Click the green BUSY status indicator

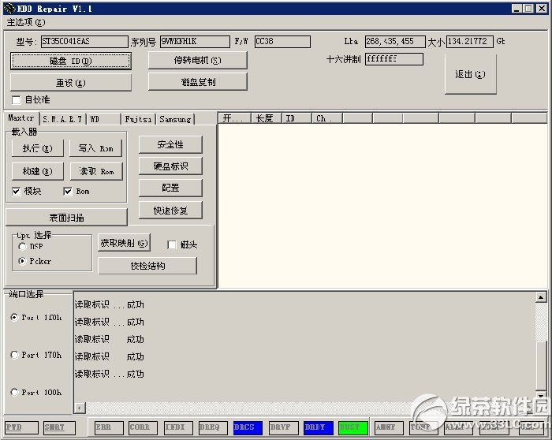pyautogui.click(x=353, y=427)
